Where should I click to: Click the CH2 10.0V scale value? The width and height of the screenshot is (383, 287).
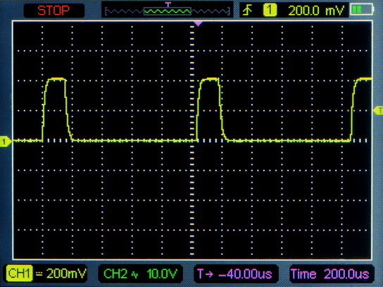click(161, 274)
